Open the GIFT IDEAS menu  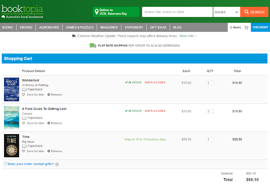[x=158, y=27]
